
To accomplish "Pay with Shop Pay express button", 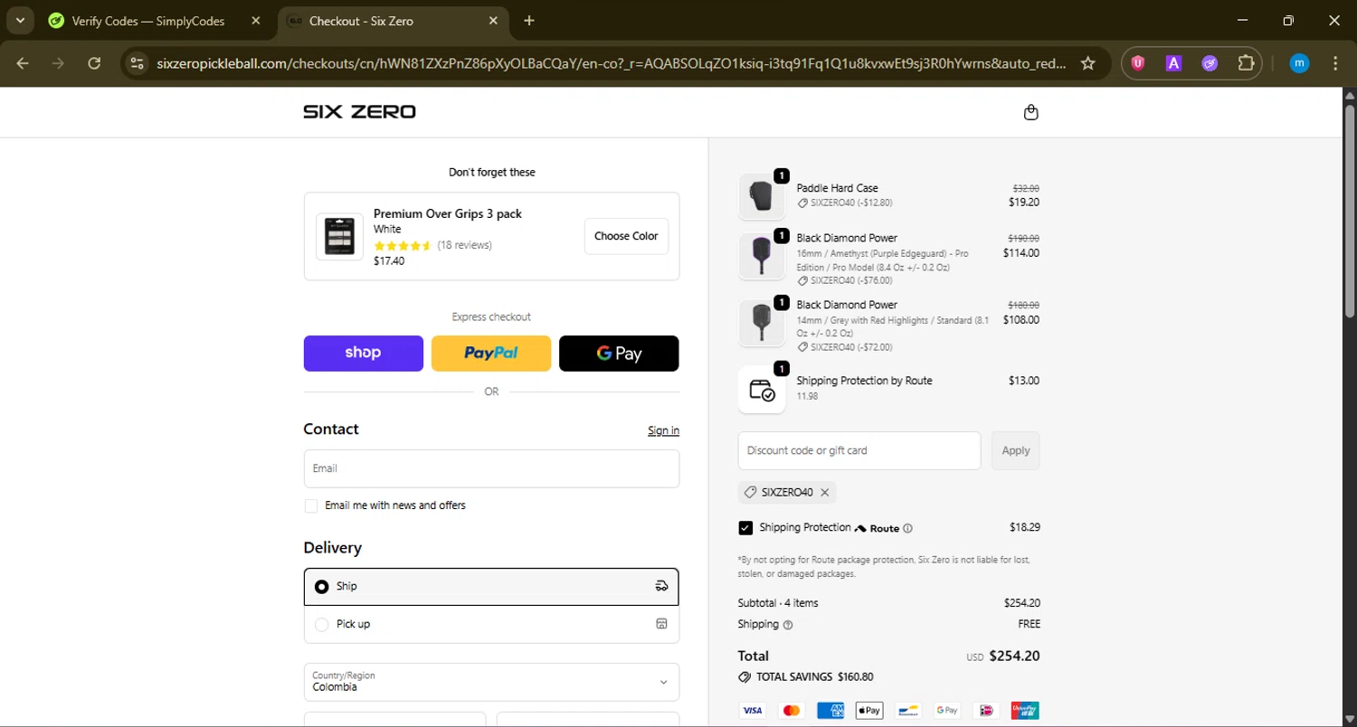I will (363, 354).
